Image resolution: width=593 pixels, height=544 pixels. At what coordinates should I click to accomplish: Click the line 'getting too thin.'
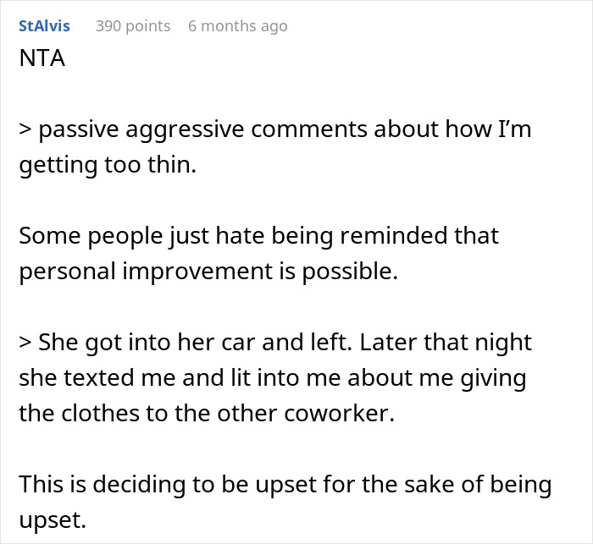click(x=107, y=164)
